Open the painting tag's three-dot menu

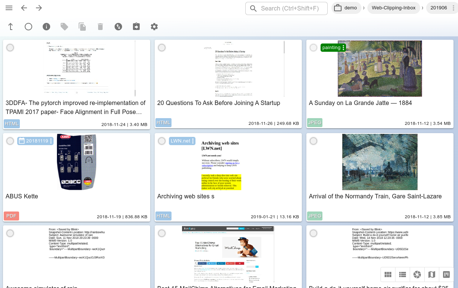tap(343, 48)
